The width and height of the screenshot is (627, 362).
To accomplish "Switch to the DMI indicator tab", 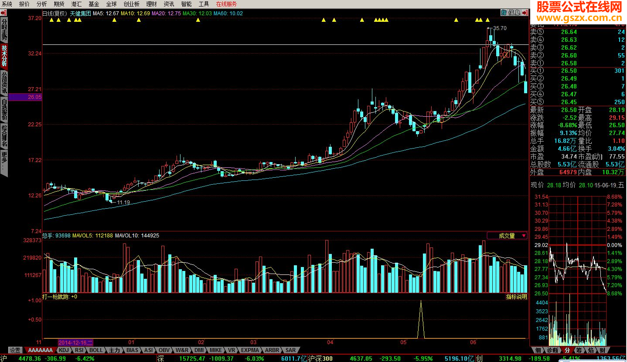I will click(x=199, y=350).
